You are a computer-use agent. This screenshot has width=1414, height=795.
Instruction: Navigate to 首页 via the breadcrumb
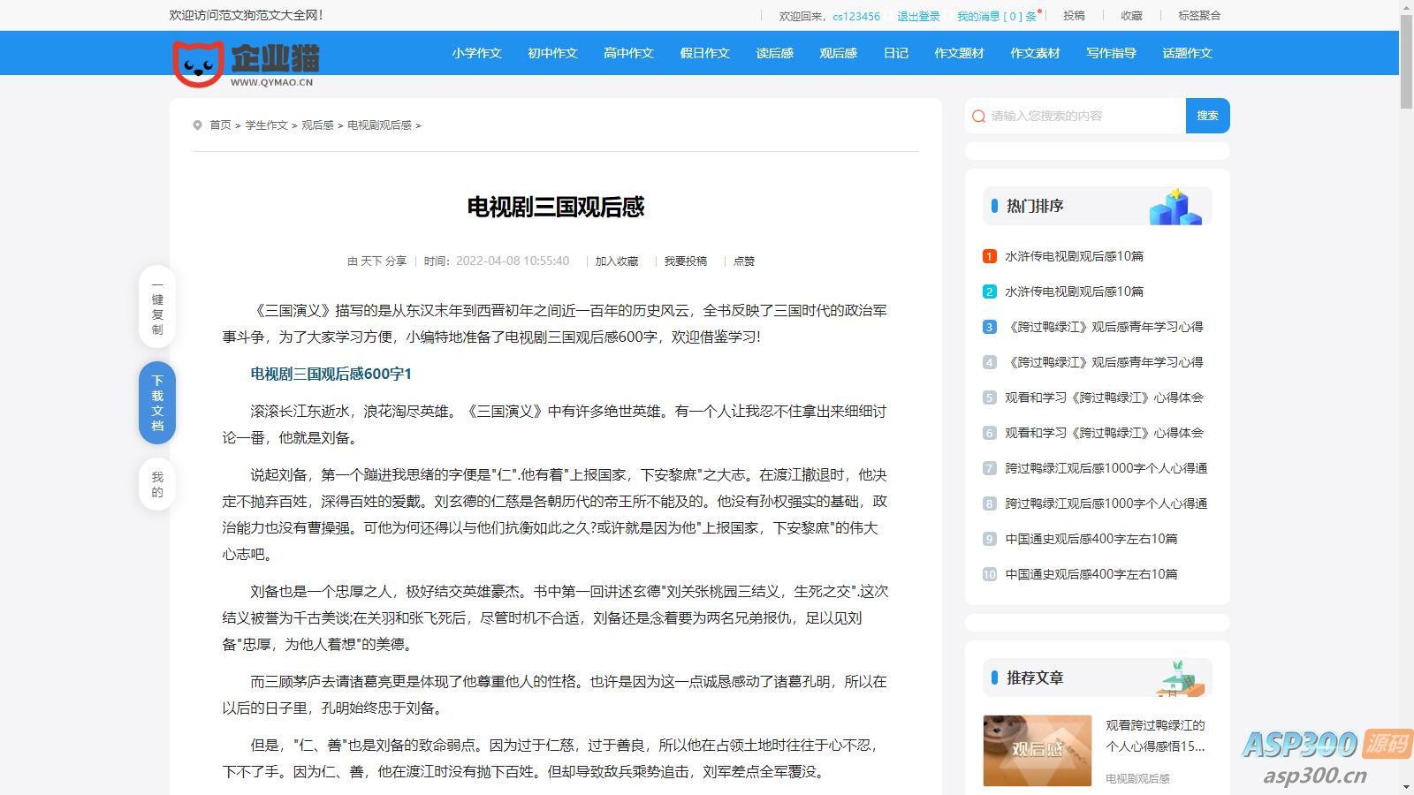tap(219, 125)
